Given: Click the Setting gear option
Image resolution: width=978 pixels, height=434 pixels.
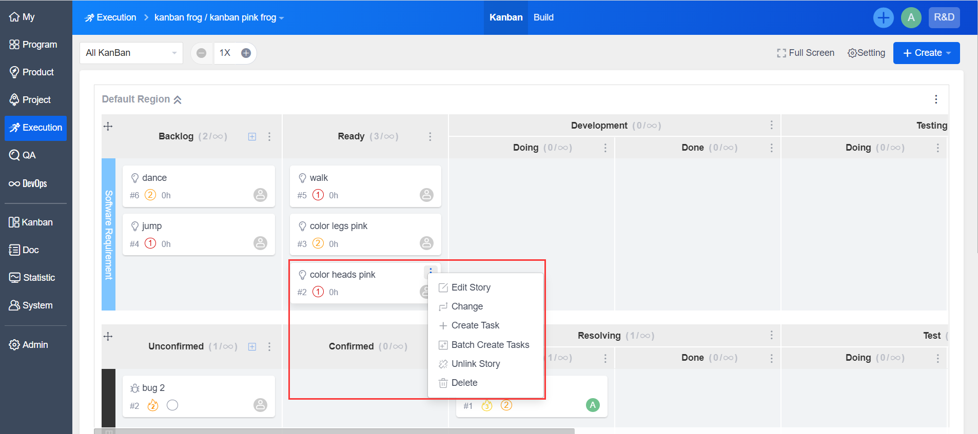Looking at the screenshot, I should coord(866,53).
